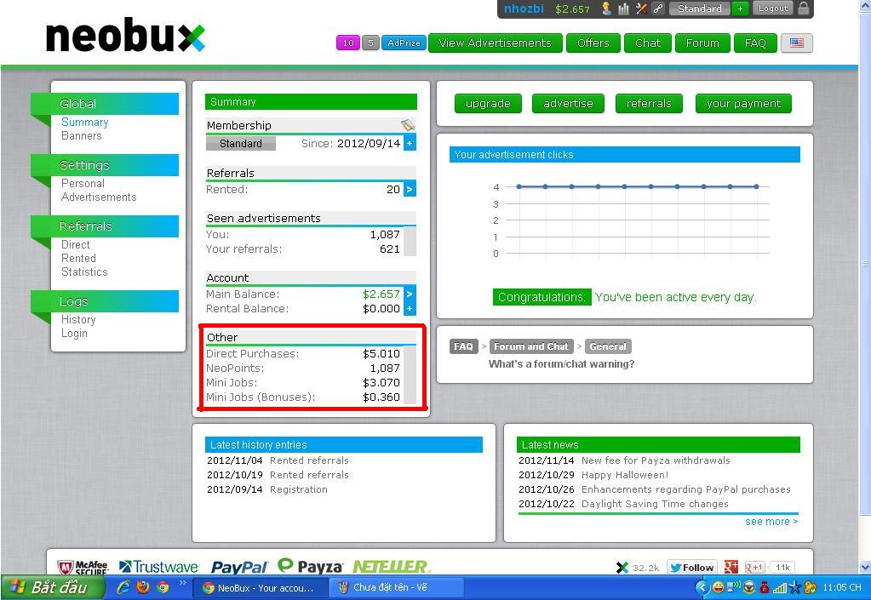Image resolution: width=871 pixels, height=600 pixels.
Task: Launch Internet Explorer from the quick launch
Action: [123, 587]
